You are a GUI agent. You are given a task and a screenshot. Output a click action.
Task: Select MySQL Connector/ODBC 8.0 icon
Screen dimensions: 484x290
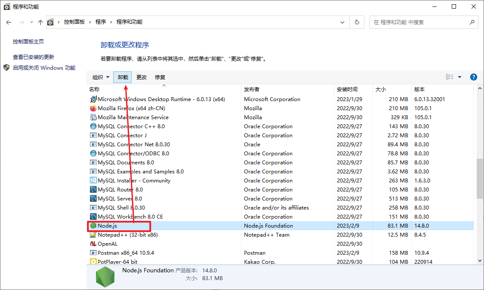93,153
